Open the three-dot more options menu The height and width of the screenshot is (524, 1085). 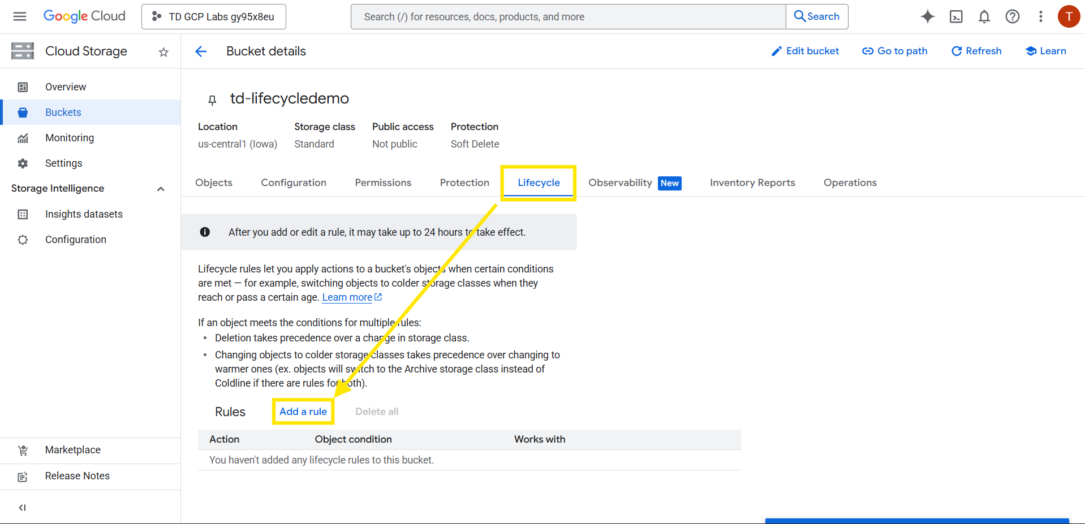pos(1040,16)
